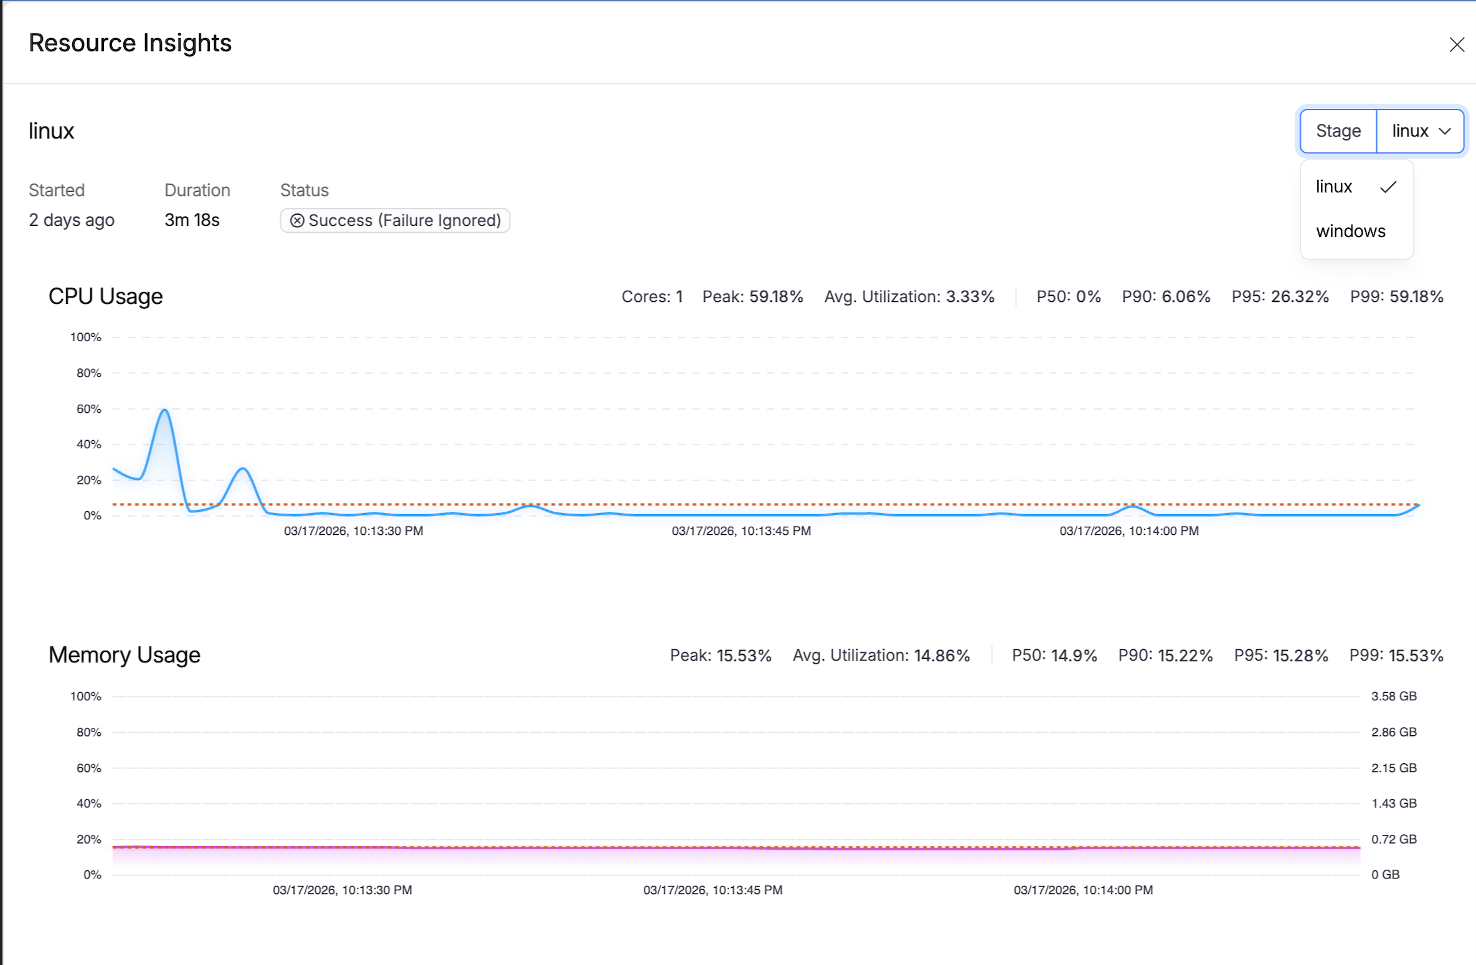Click the Stage label segment
1476x965 pixels.
(1337, 131)
